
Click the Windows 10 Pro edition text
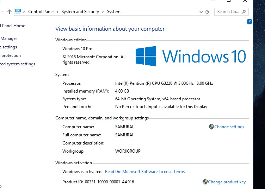[77, 49]
